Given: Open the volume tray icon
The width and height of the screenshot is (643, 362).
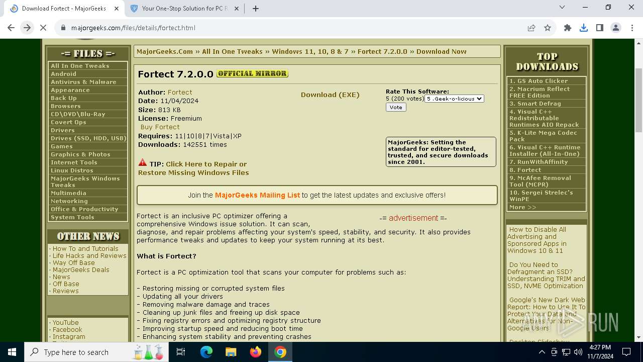Looking at the screenshot, I should 578,352.
